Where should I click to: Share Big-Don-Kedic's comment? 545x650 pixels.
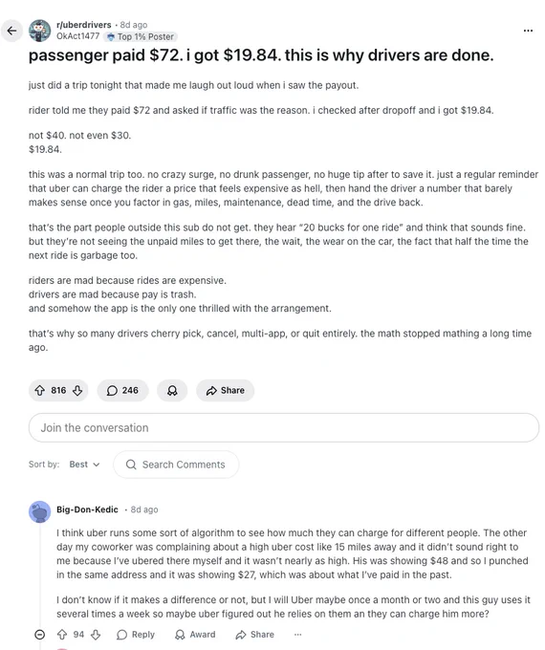pos(254,635)
